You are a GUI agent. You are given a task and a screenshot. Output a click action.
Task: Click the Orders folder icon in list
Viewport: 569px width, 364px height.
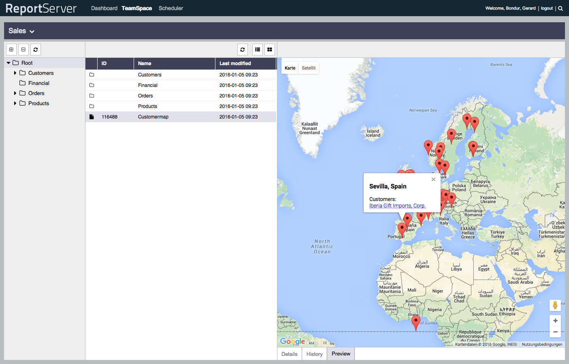(x=92, y=96)
